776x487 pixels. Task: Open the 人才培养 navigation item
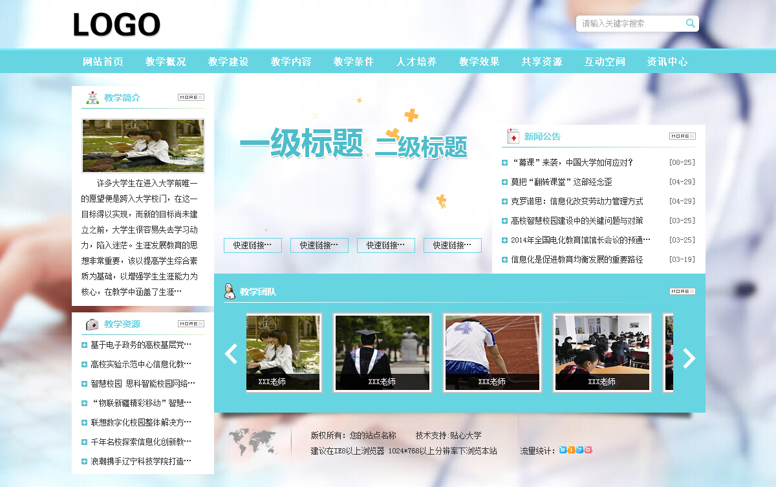[416, 62]
